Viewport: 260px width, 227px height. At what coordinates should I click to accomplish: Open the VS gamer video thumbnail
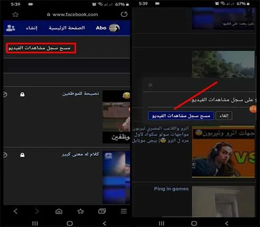pos(223,152)
